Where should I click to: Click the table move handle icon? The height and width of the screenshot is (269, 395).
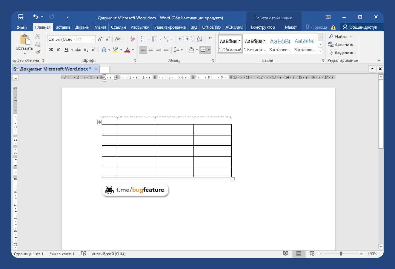pyautogui.click(x=99, y=122)
